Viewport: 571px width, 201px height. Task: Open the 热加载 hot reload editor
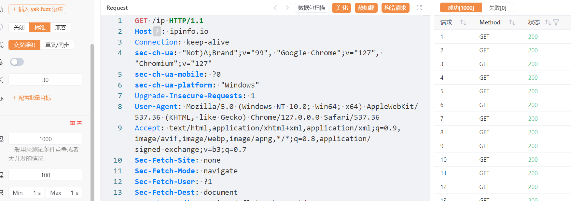tap(366, 8)
